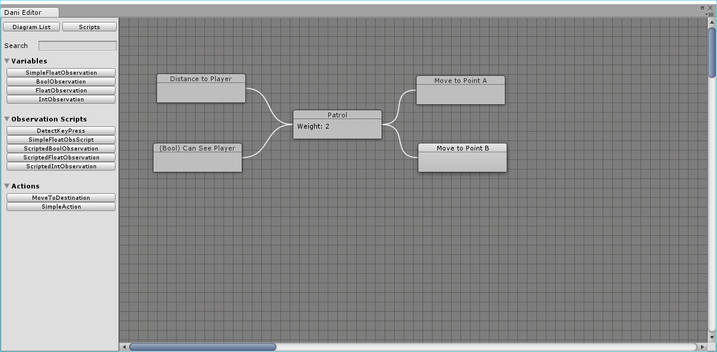
Task: Choose the ScriptedBoolObservation script
Action: (x=60, y=148)
